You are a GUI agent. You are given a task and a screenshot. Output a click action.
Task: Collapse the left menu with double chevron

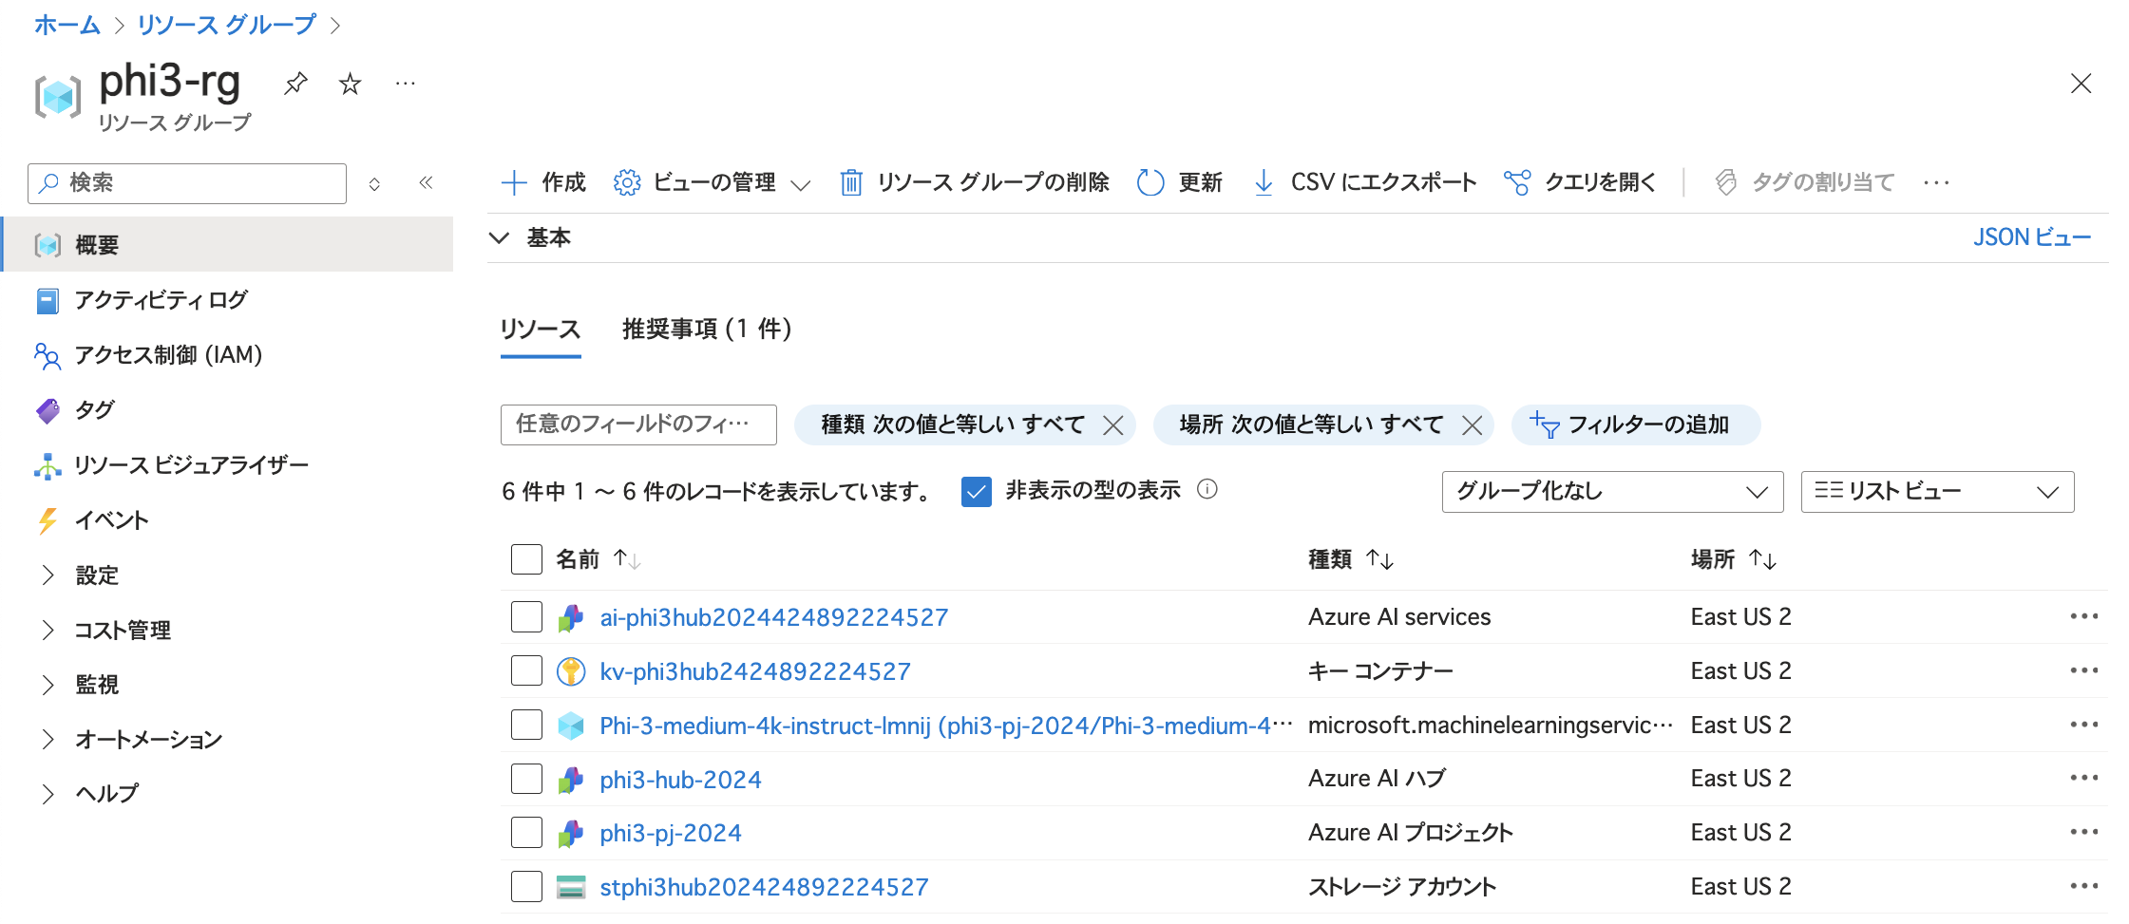point(426,182)
